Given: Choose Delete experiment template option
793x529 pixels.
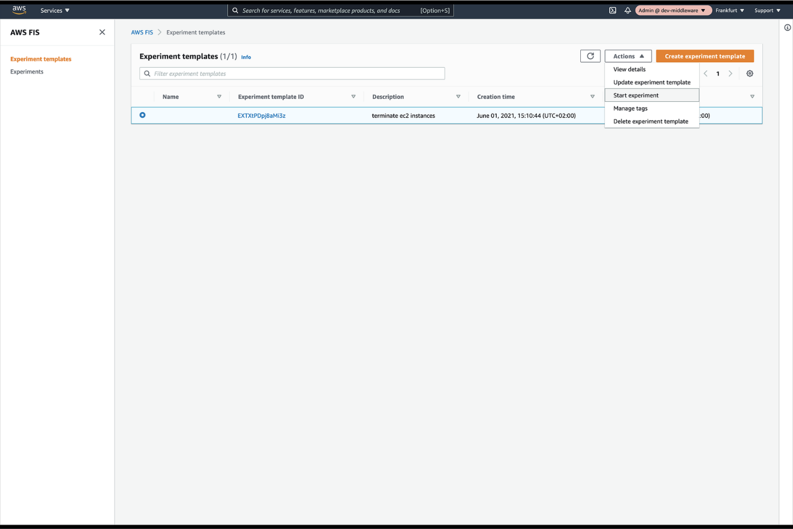Looking at the screenshot, I should [652, 121].
